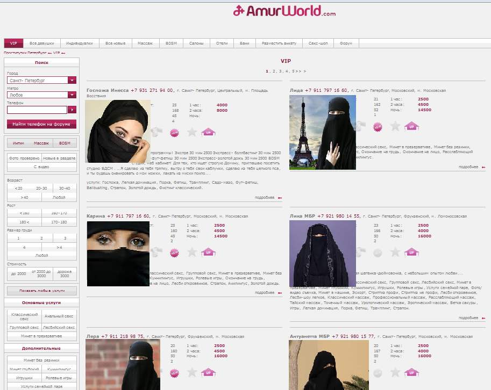Viewport: 491px width, 390px height.
Task: Switch to the 'Форум' tab
Action: click(346, 43)
